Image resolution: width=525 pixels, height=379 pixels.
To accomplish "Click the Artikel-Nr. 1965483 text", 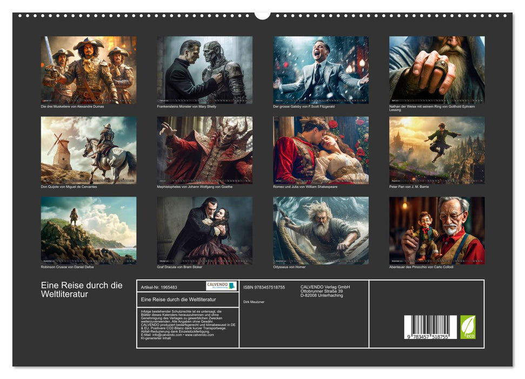I will [x=158, y=287].
